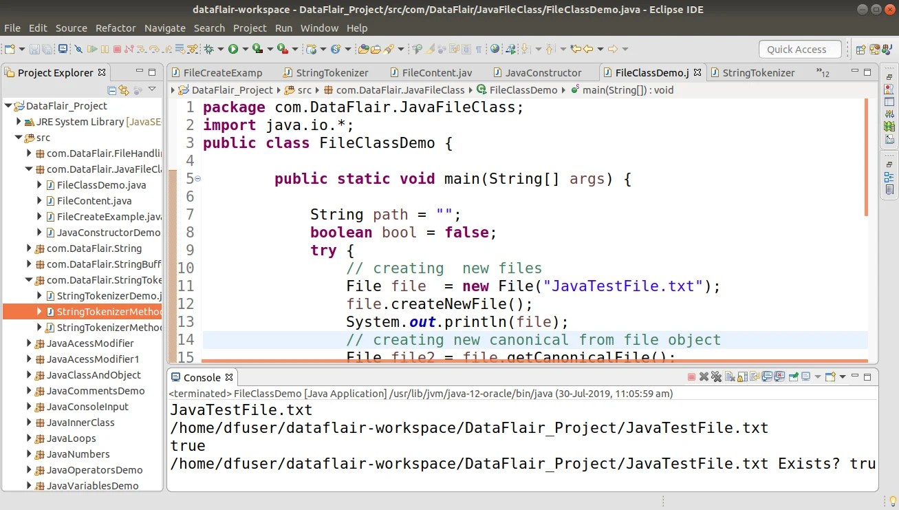Run the FileClassDemo application with Run button
This screenshot has height=510, width=899.
[235, 49]
